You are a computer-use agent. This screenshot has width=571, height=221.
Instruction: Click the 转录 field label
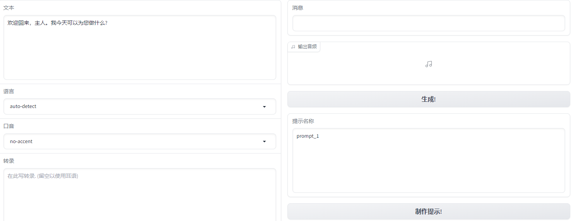pos(9,161)
